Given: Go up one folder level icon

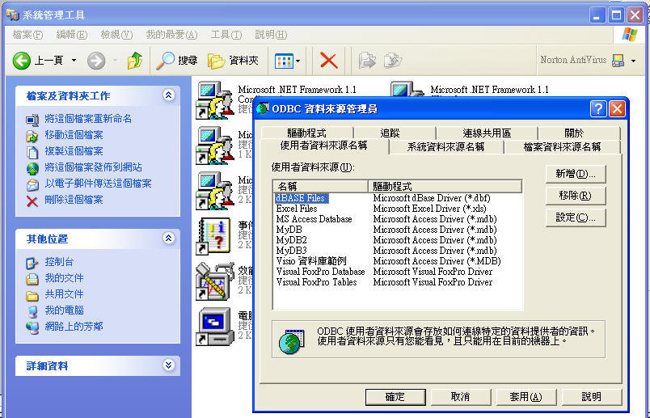Looking at the screenshot, I should tap(135, 61).
